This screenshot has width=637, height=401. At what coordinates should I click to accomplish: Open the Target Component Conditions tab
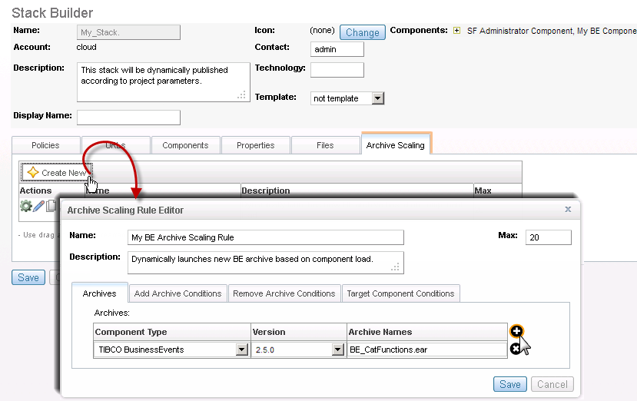click(400, 293)
